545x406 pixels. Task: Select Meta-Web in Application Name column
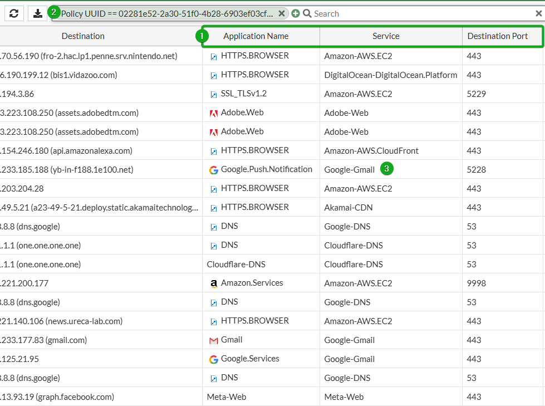tap(226, 397)
